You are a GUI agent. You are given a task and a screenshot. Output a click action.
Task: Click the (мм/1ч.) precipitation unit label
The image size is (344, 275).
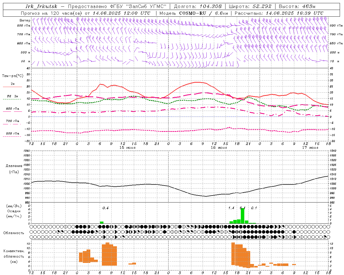tap(14, 216)
